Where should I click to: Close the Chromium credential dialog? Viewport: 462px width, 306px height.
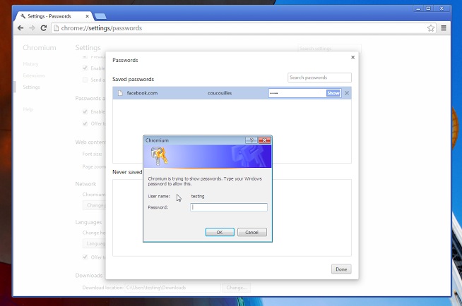(x=264, y=140)
